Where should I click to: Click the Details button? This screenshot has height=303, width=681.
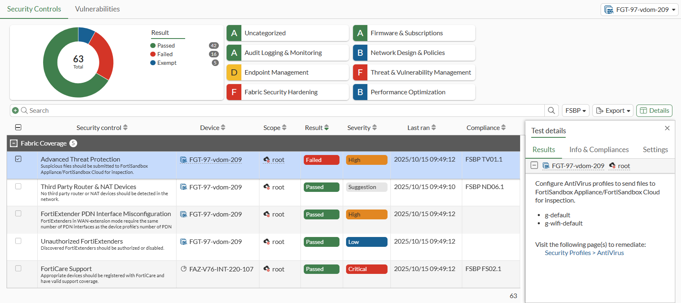tap(654, 111)
